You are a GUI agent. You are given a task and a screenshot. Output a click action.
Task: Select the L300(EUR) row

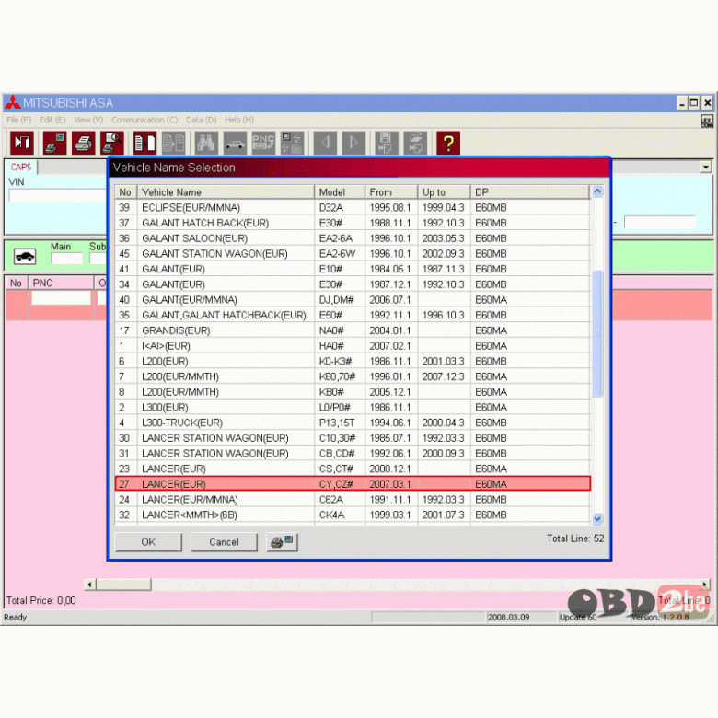tap(353, 408)
